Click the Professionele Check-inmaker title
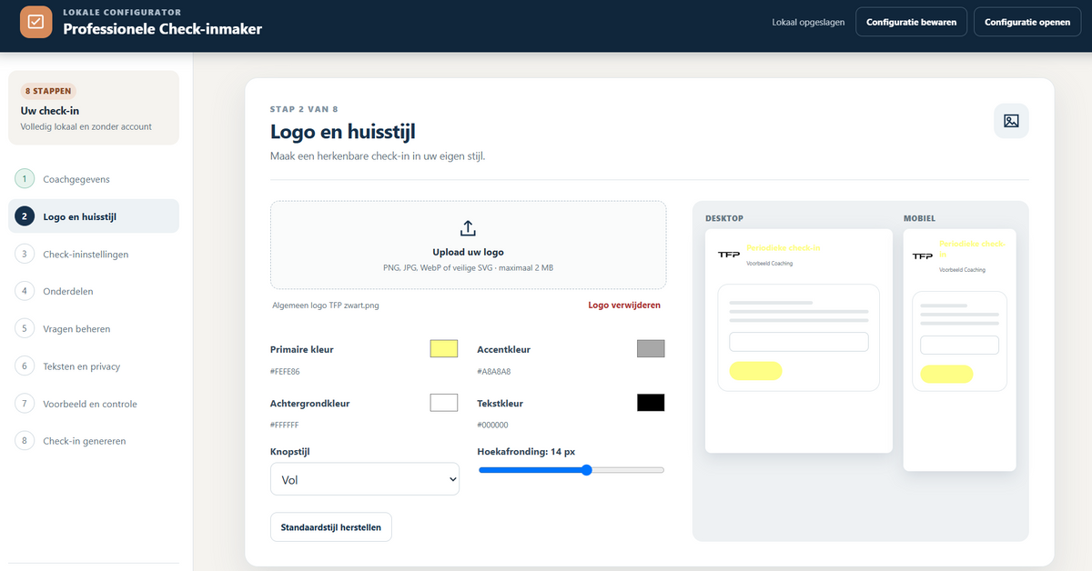 click(x=162, y=28)
